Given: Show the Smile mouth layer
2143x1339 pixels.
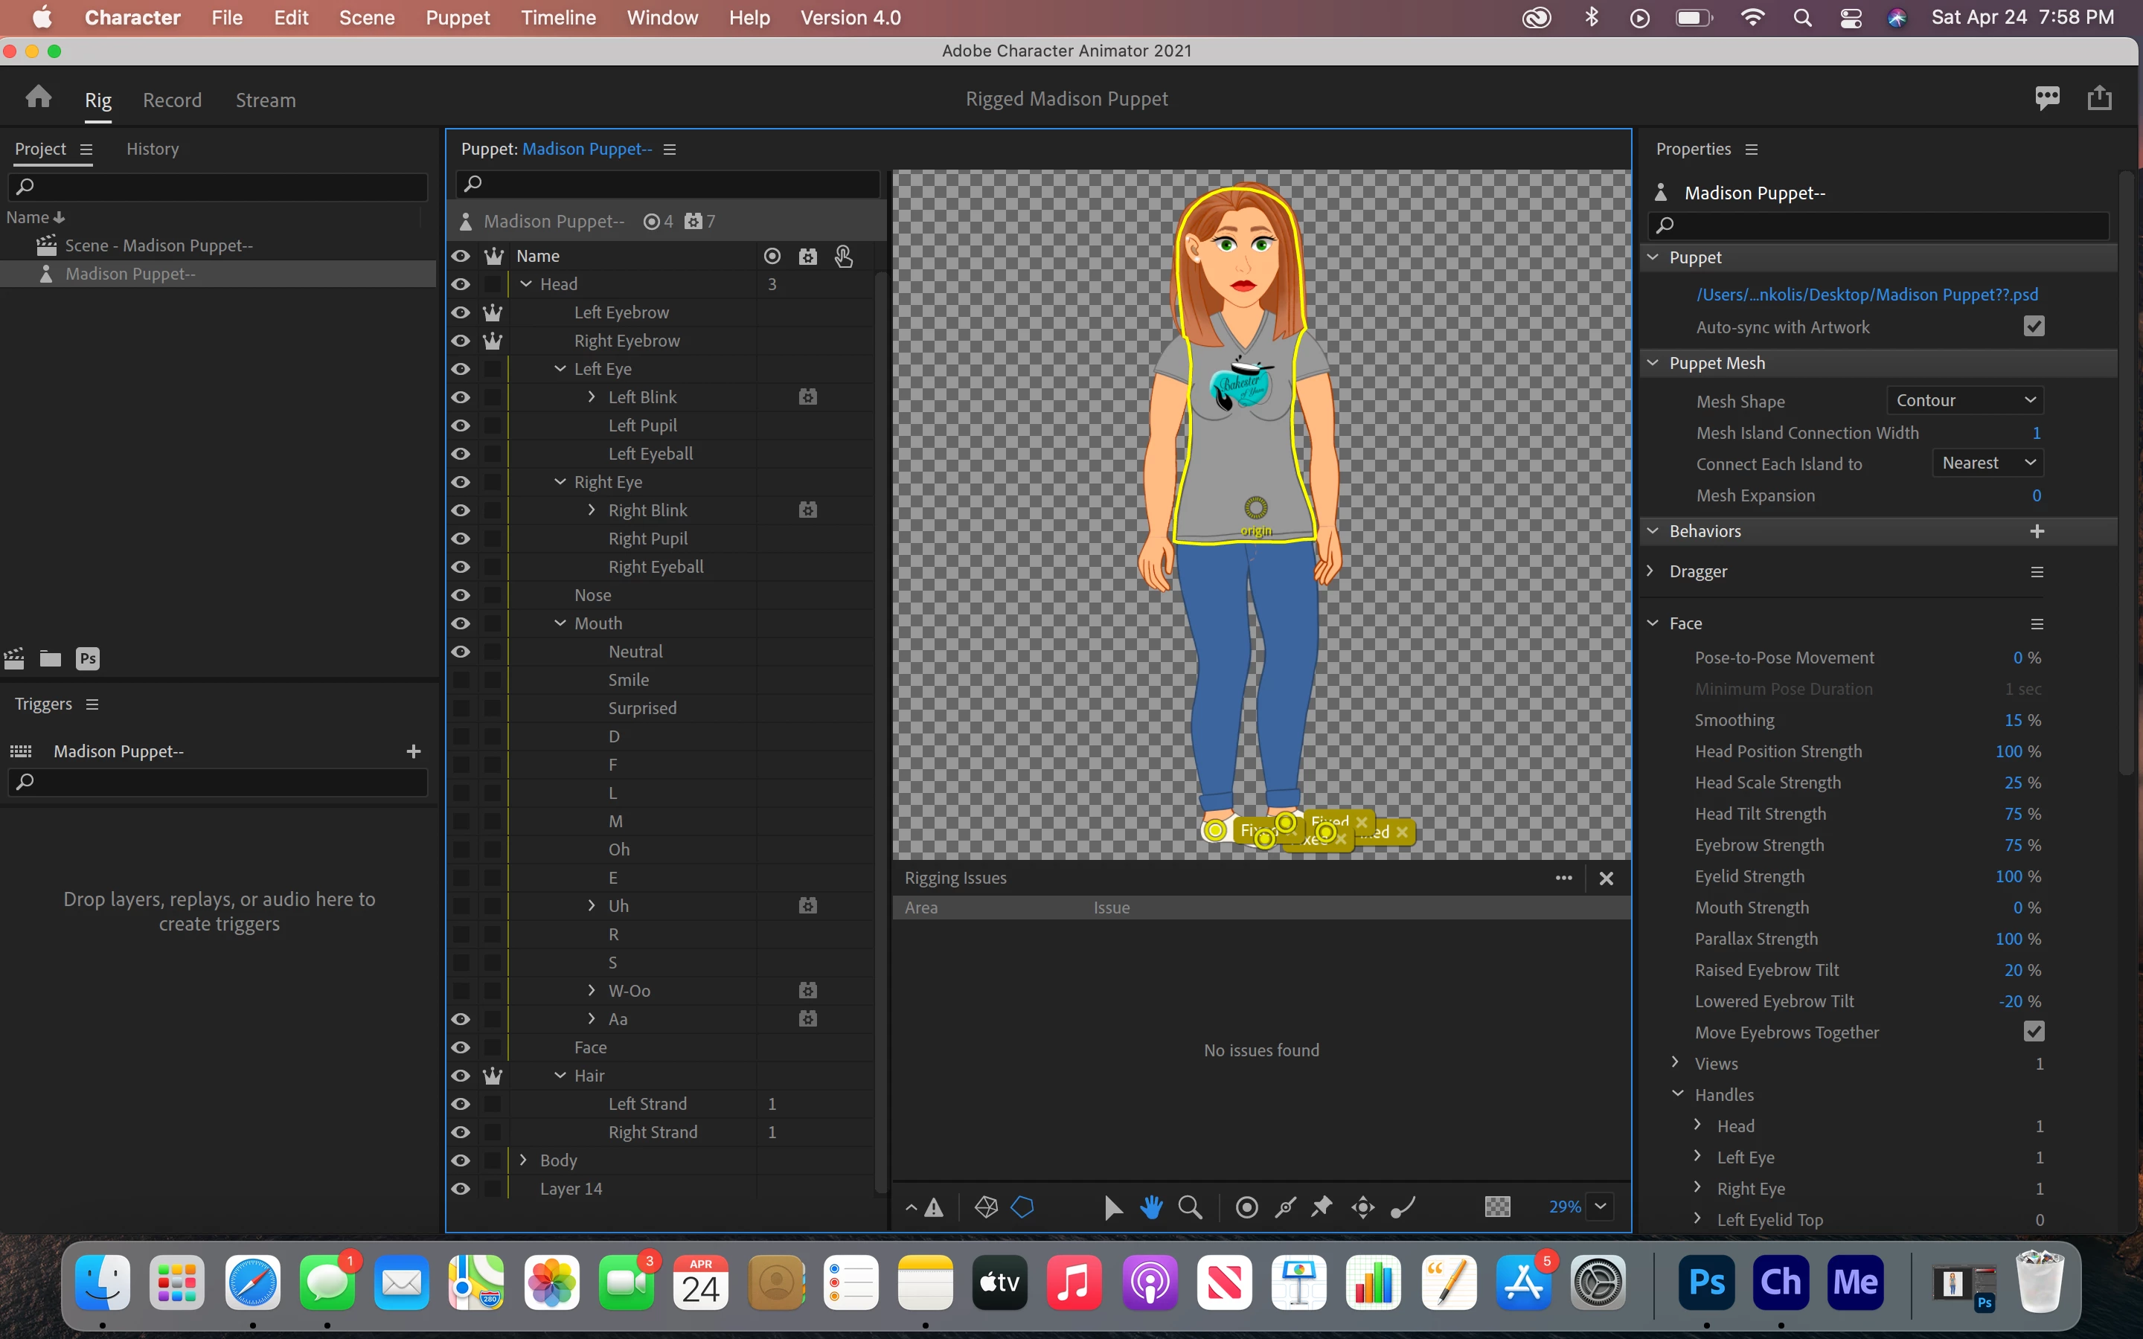Looking at the screenshot, I should tap(461, 680).
